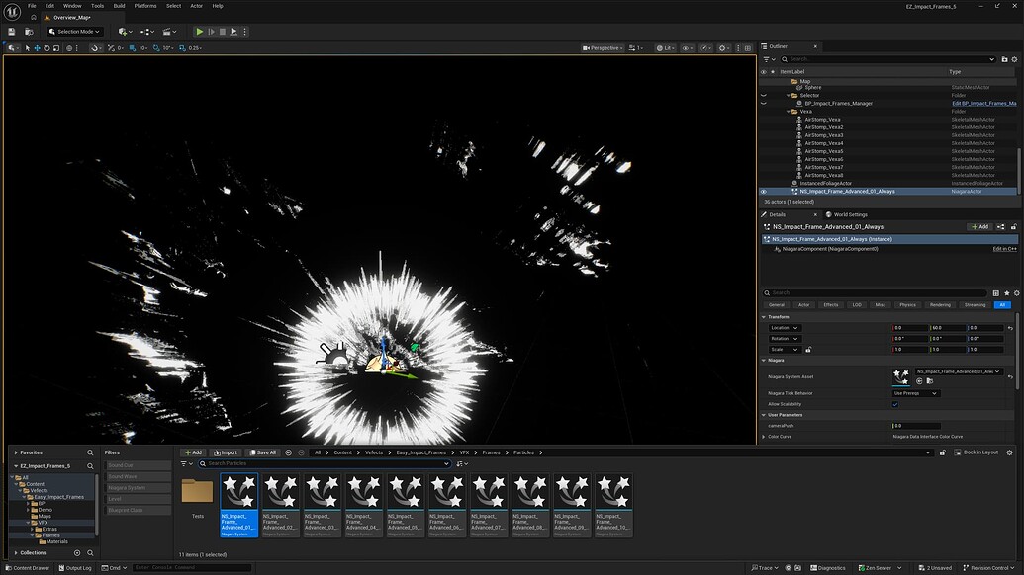
Task: Browse to Niagara System Asset in Content Browser
Action: [x=929, y=381]
